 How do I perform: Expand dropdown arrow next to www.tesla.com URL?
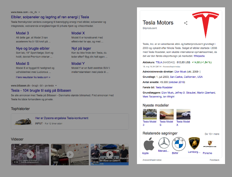39,12
